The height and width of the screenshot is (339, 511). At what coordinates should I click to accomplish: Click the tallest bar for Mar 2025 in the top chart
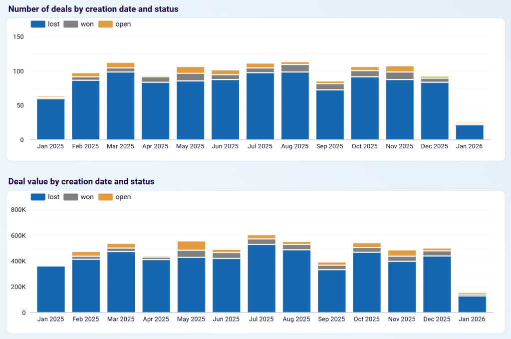tap(120, 105)
